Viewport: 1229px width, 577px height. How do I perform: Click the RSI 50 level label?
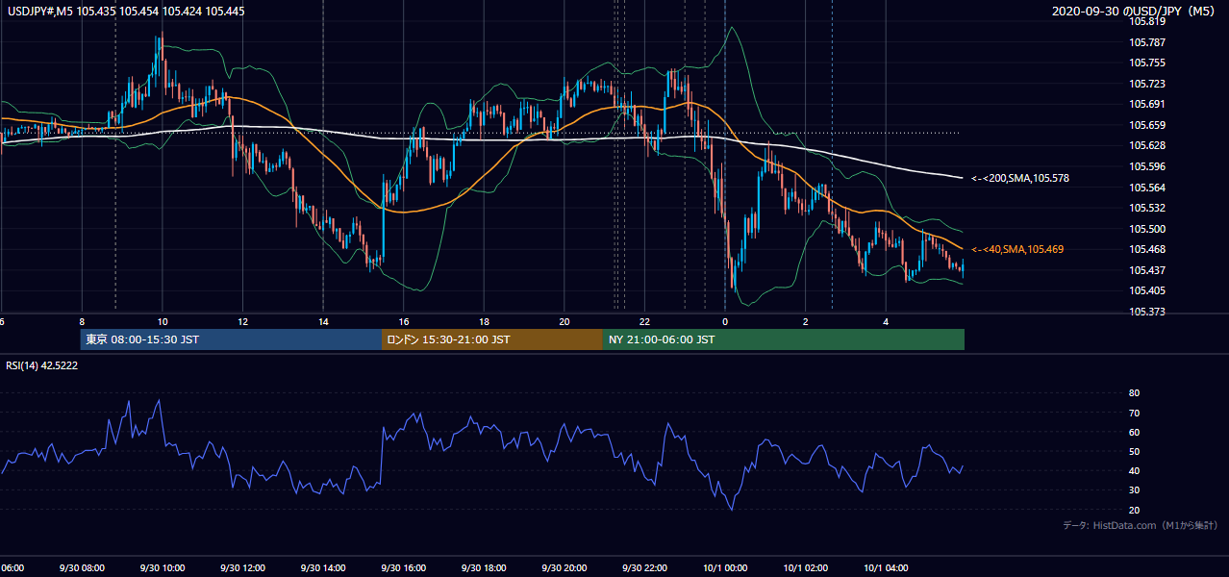click(1134, 452)
